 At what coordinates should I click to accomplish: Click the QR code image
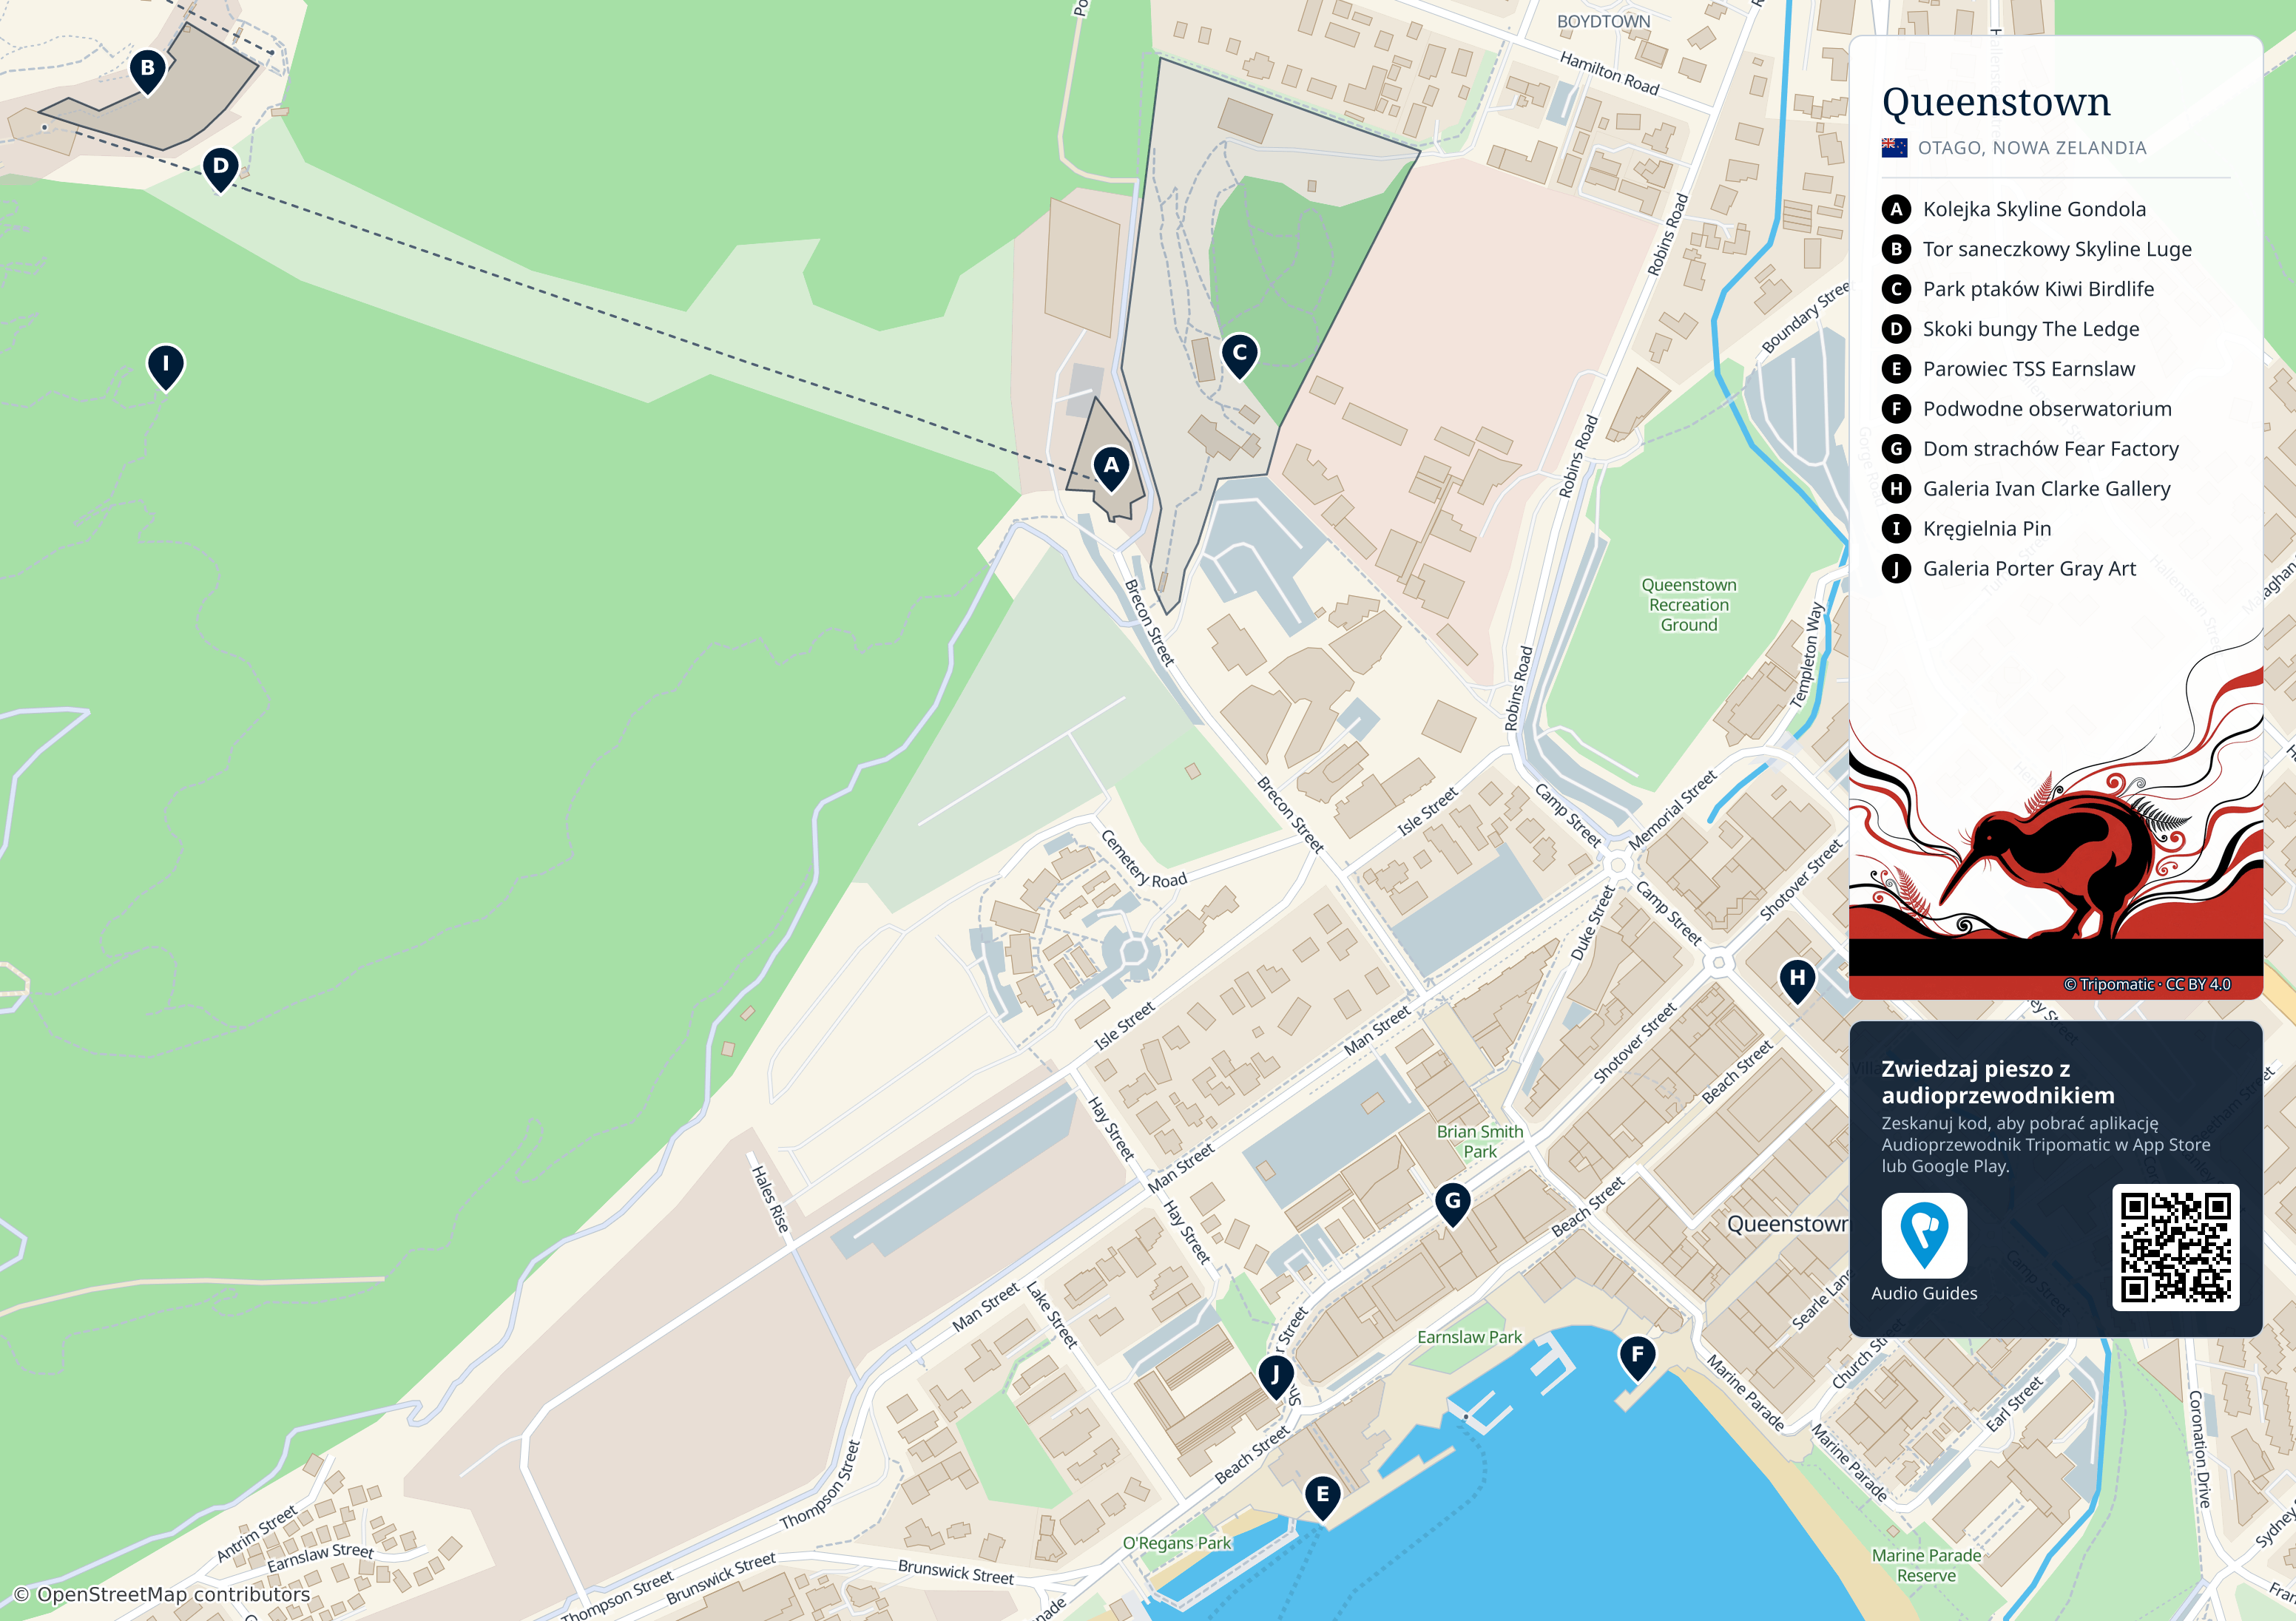tap(2175, 1247)
